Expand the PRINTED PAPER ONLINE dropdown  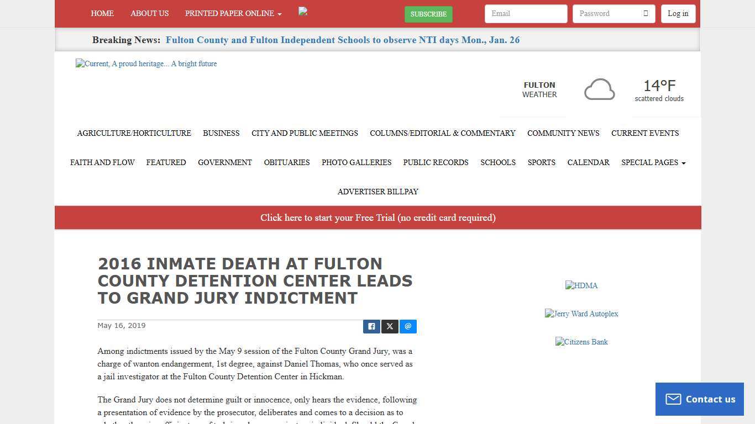tap(233, 13)
